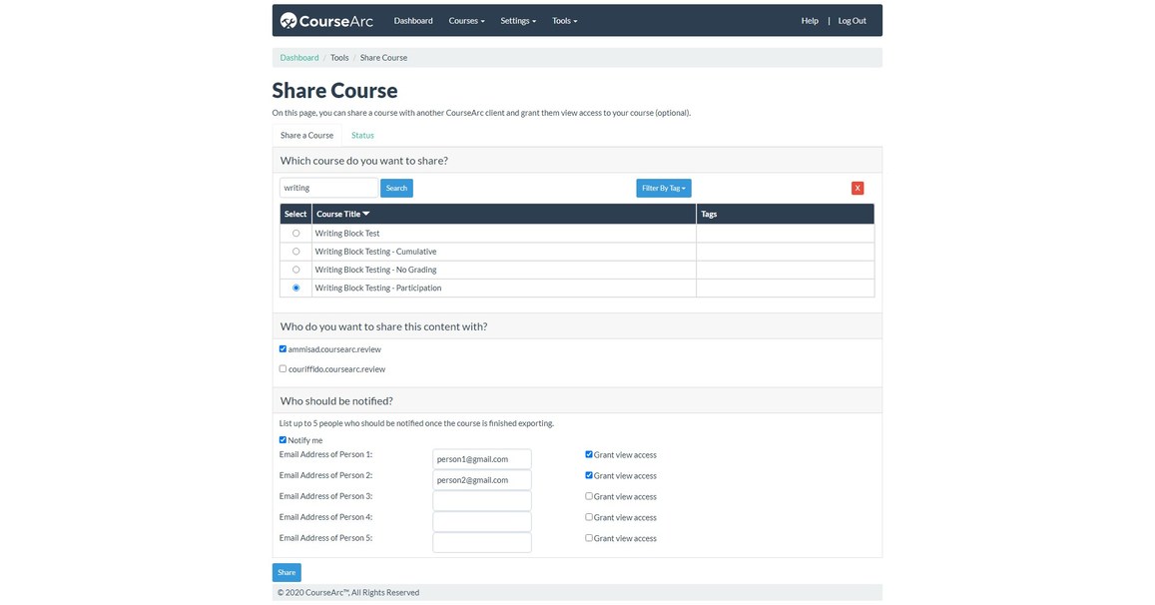The image size is (1155, 605).
Task: Click the Course Title sort triangle
Action: pos(365,213)
